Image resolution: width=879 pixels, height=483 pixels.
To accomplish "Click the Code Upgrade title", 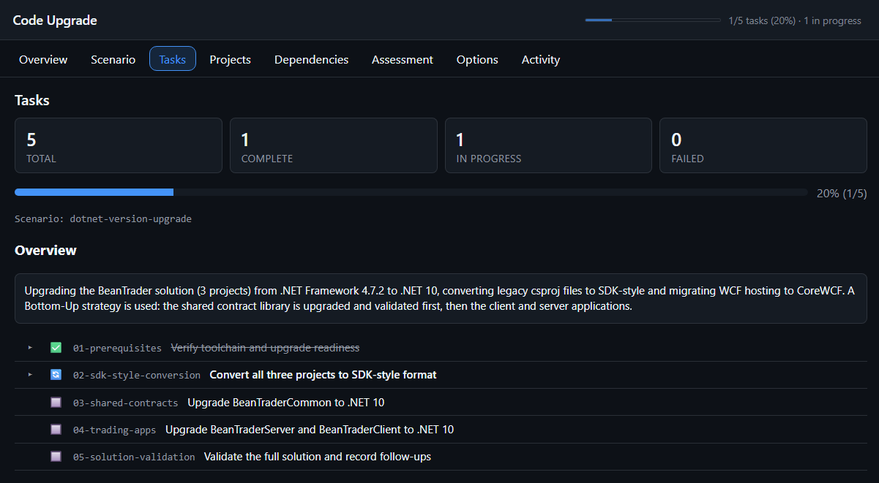I will point(55,20).
